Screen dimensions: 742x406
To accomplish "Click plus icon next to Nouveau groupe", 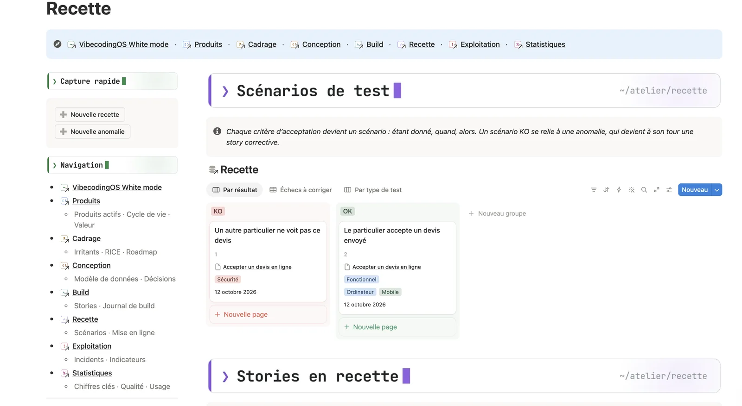I will (x=471, y=213).
